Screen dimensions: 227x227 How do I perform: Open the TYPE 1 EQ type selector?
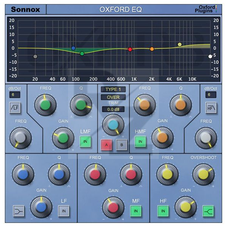point(113,89)
